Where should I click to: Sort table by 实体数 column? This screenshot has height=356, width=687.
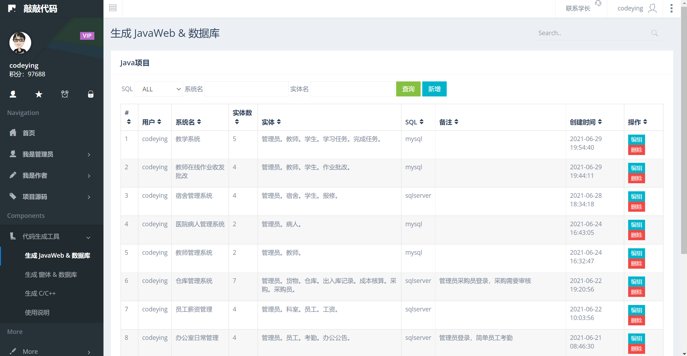pyautogui.click(x=237, y=122)
